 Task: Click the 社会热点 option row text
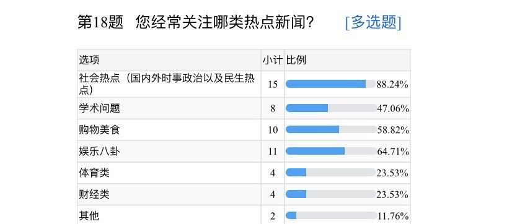click(x=167, y=84)
